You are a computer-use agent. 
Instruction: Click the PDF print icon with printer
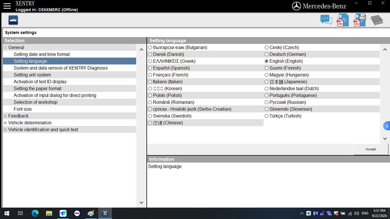360,20
